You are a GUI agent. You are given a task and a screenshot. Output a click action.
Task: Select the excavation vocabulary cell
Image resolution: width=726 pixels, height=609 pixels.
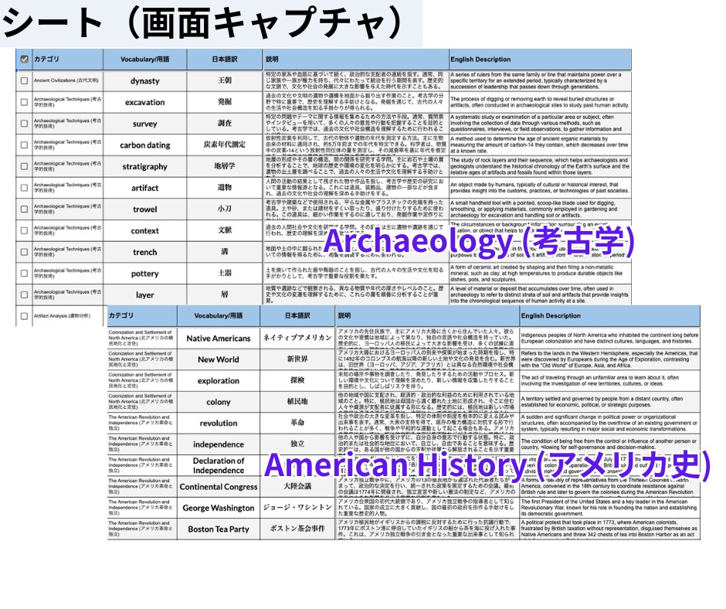pos(145,102)
